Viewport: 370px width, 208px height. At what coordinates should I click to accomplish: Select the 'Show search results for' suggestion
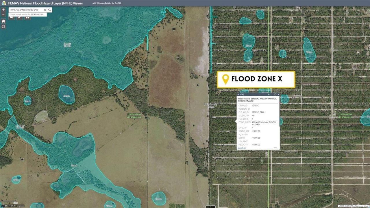pyautogui.click(x=27, y=14)
